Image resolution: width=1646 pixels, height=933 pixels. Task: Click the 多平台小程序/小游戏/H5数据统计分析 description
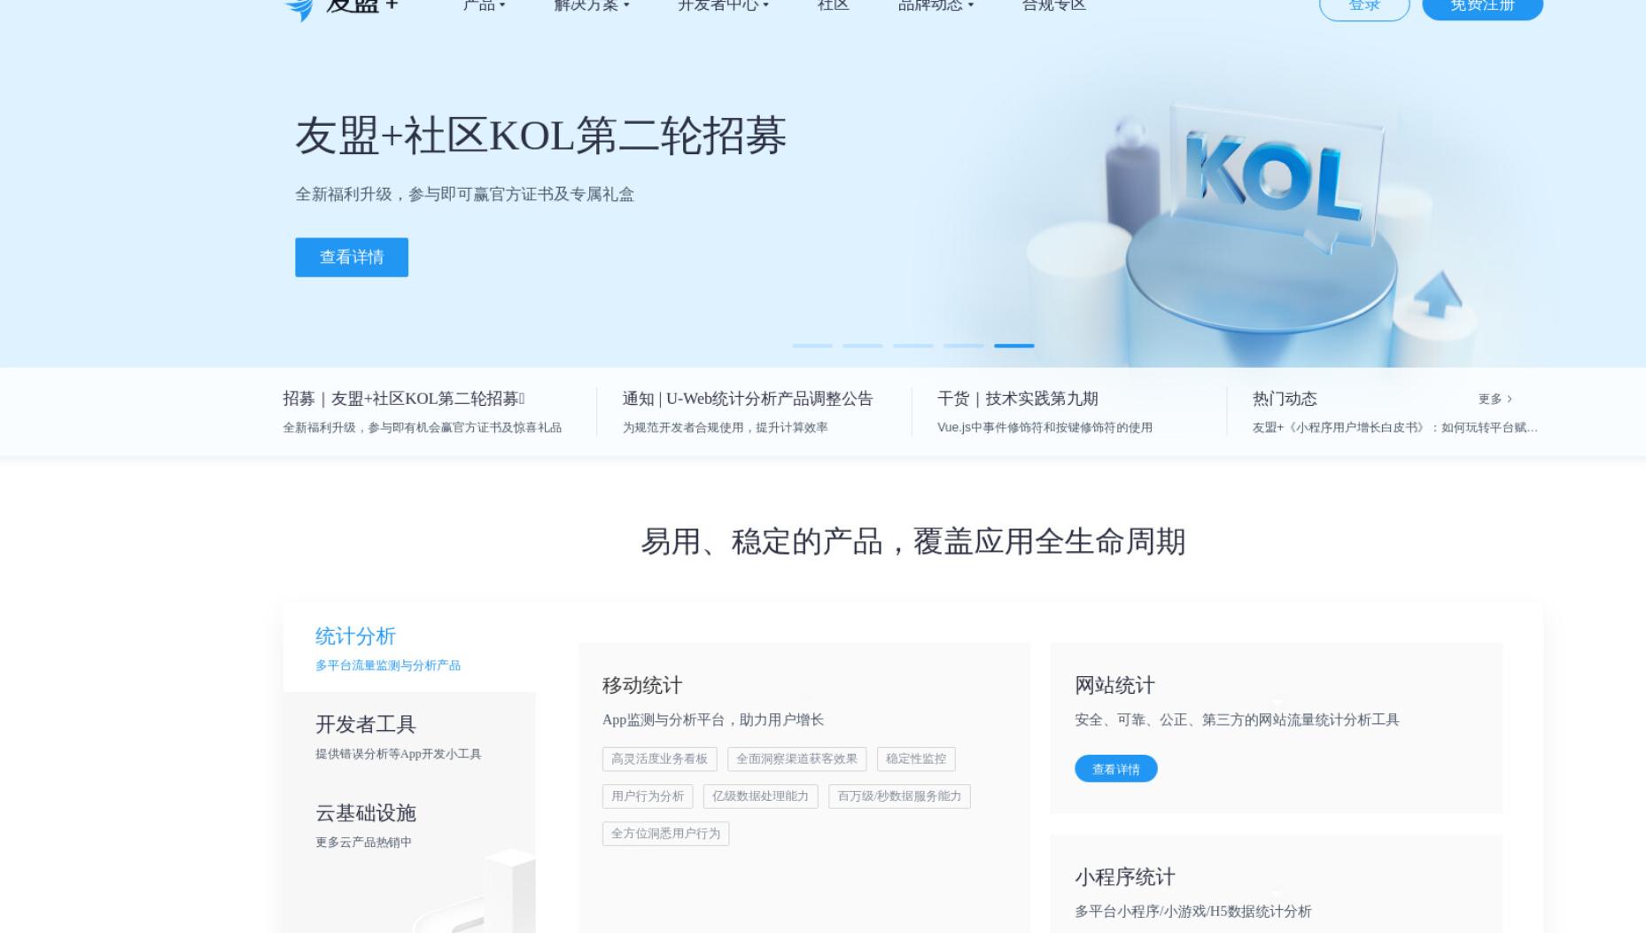[1192, 911]
